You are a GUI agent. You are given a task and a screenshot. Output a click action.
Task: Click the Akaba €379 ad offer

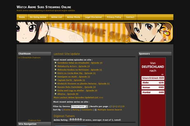pyautogui.click(x=153, y=83)
